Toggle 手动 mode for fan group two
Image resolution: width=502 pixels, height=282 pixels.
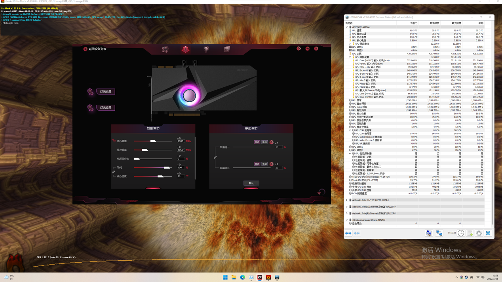click(x=264, y=164)
